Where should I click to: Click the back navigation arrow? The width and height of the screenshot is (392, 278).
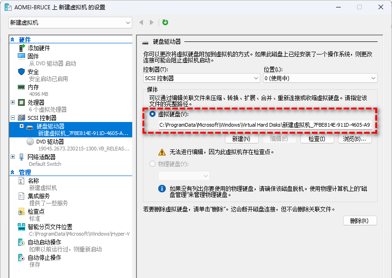point(141,22)
